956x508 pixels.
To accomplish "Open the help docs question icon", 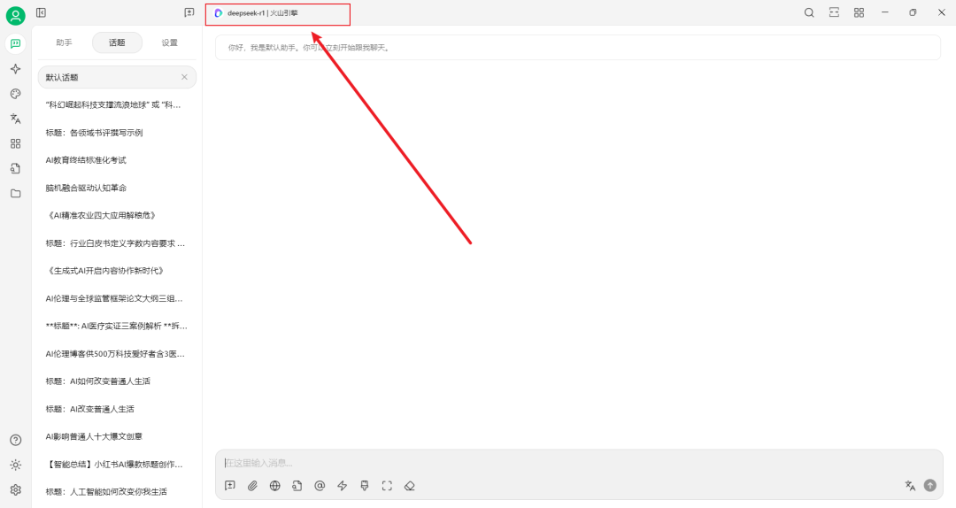I will click(x=15, y=441).
